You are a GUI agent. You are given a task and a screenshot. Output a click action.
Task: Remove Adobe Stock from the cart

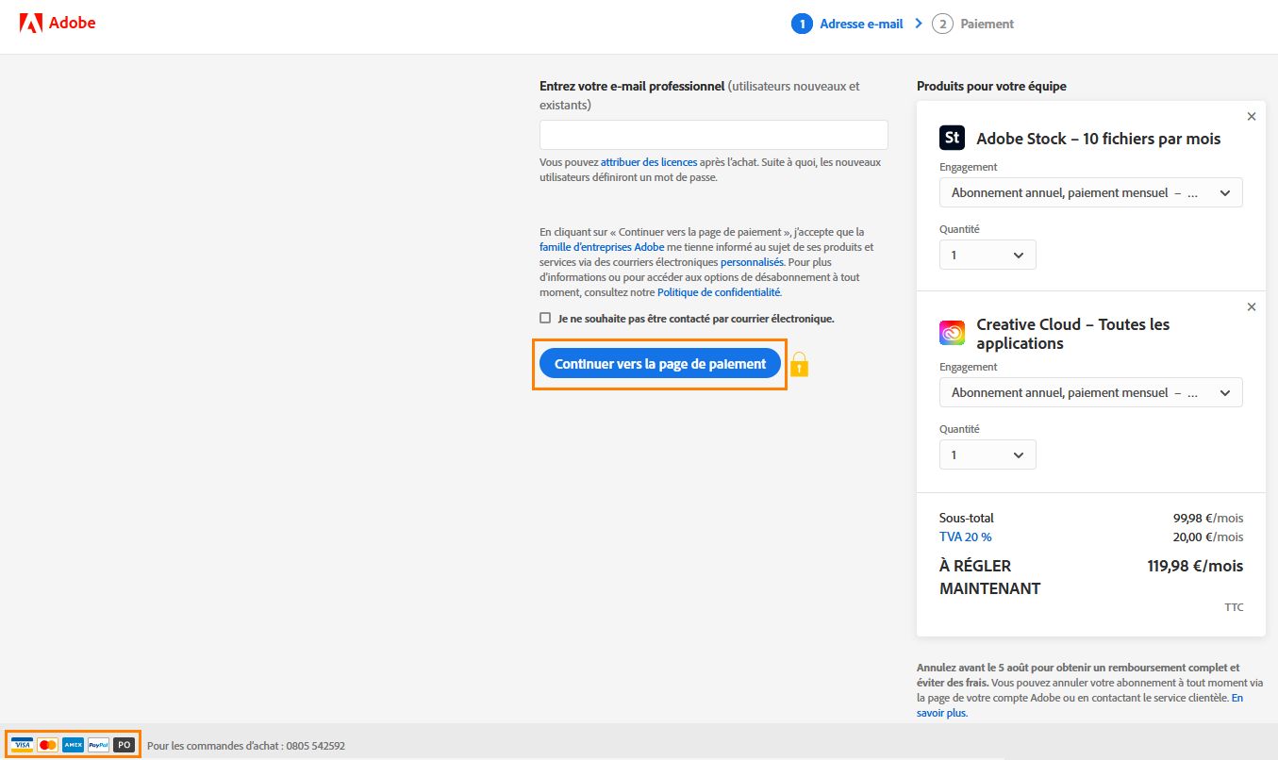point(1252,117)
